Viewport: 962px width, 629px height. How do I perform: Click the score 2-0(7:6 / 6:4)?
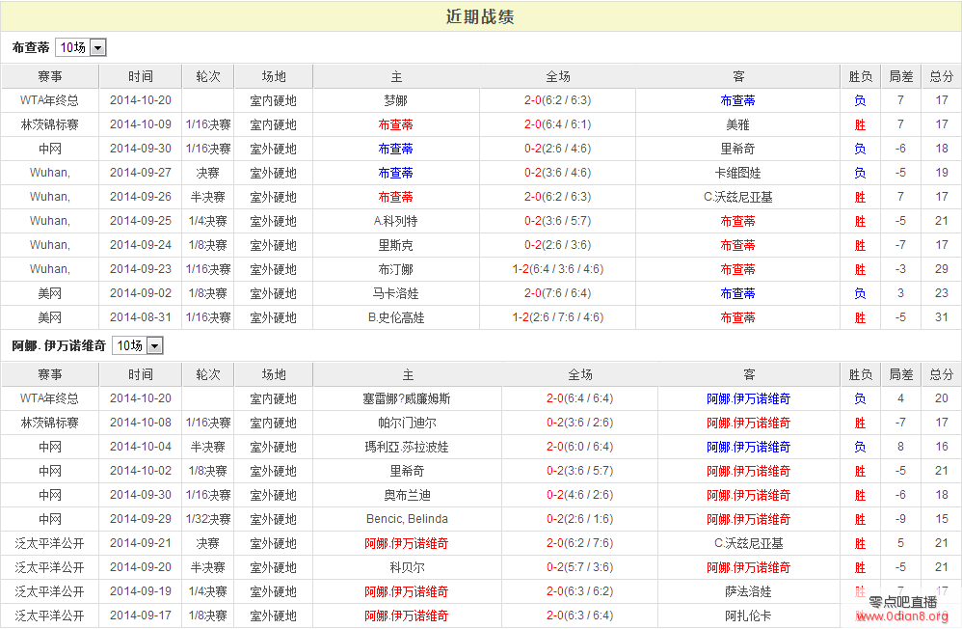click(558, 293)
